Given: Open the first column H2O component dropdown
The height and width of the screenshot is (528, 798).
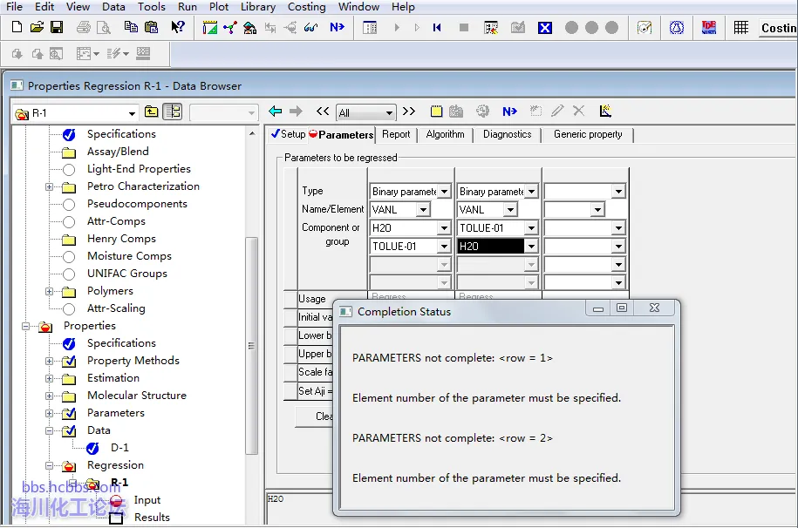Looking at the screenshot, I should [444, 228].
